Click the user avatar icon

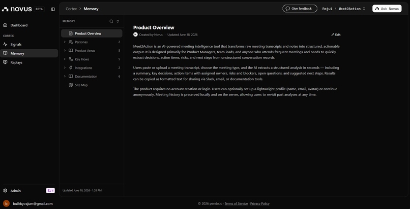click(x=6, y=203)
